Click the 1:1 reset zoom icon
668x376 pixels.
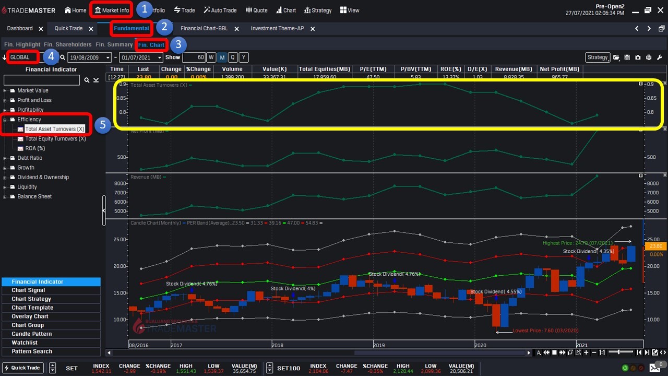coord(602,353)
